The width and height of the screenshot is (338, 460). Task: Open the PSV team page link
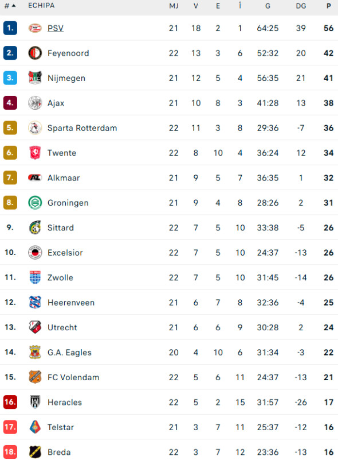(x=56, y=28)
